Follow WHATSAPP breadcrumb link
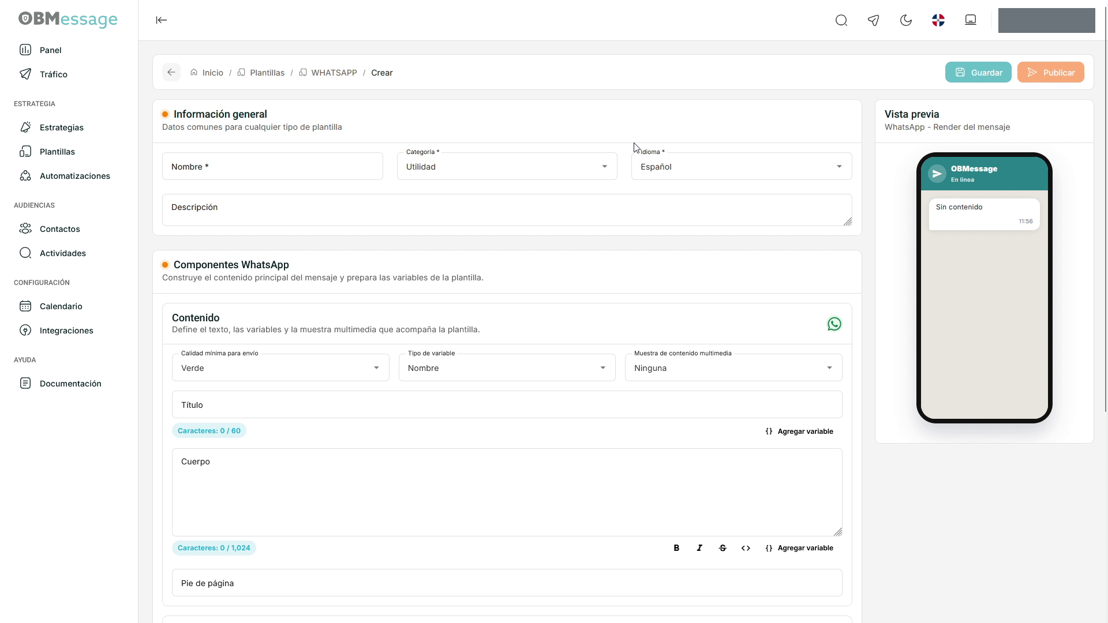 coord(328,73)
